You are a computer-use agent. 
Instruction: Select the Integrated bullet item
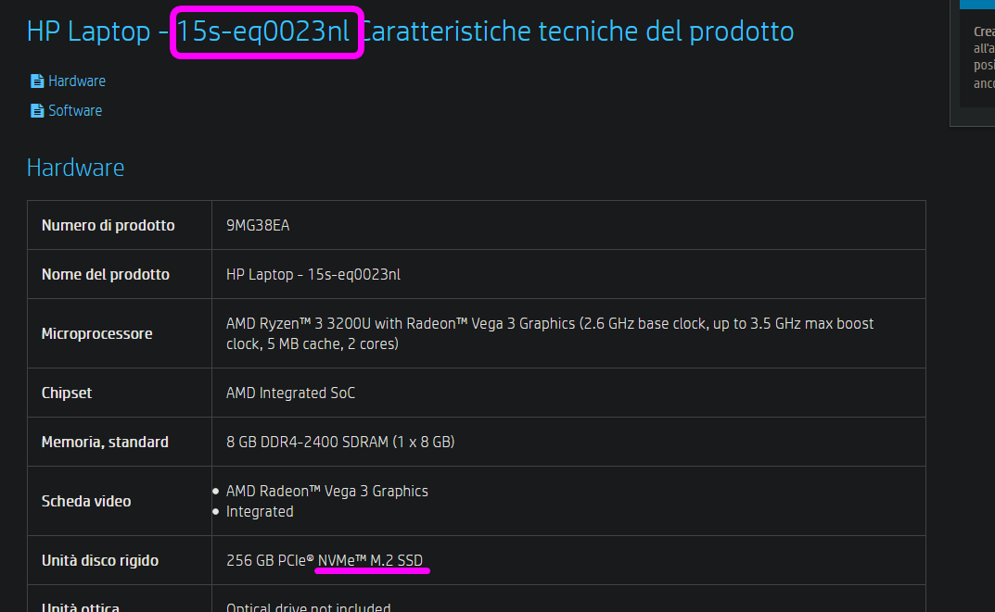[260, 511]
